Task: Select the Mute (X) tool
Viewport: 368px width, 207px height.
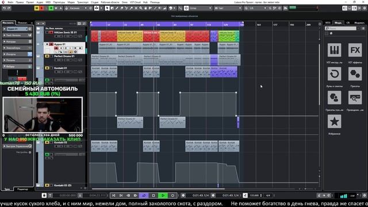Action: tap(136, 8)
